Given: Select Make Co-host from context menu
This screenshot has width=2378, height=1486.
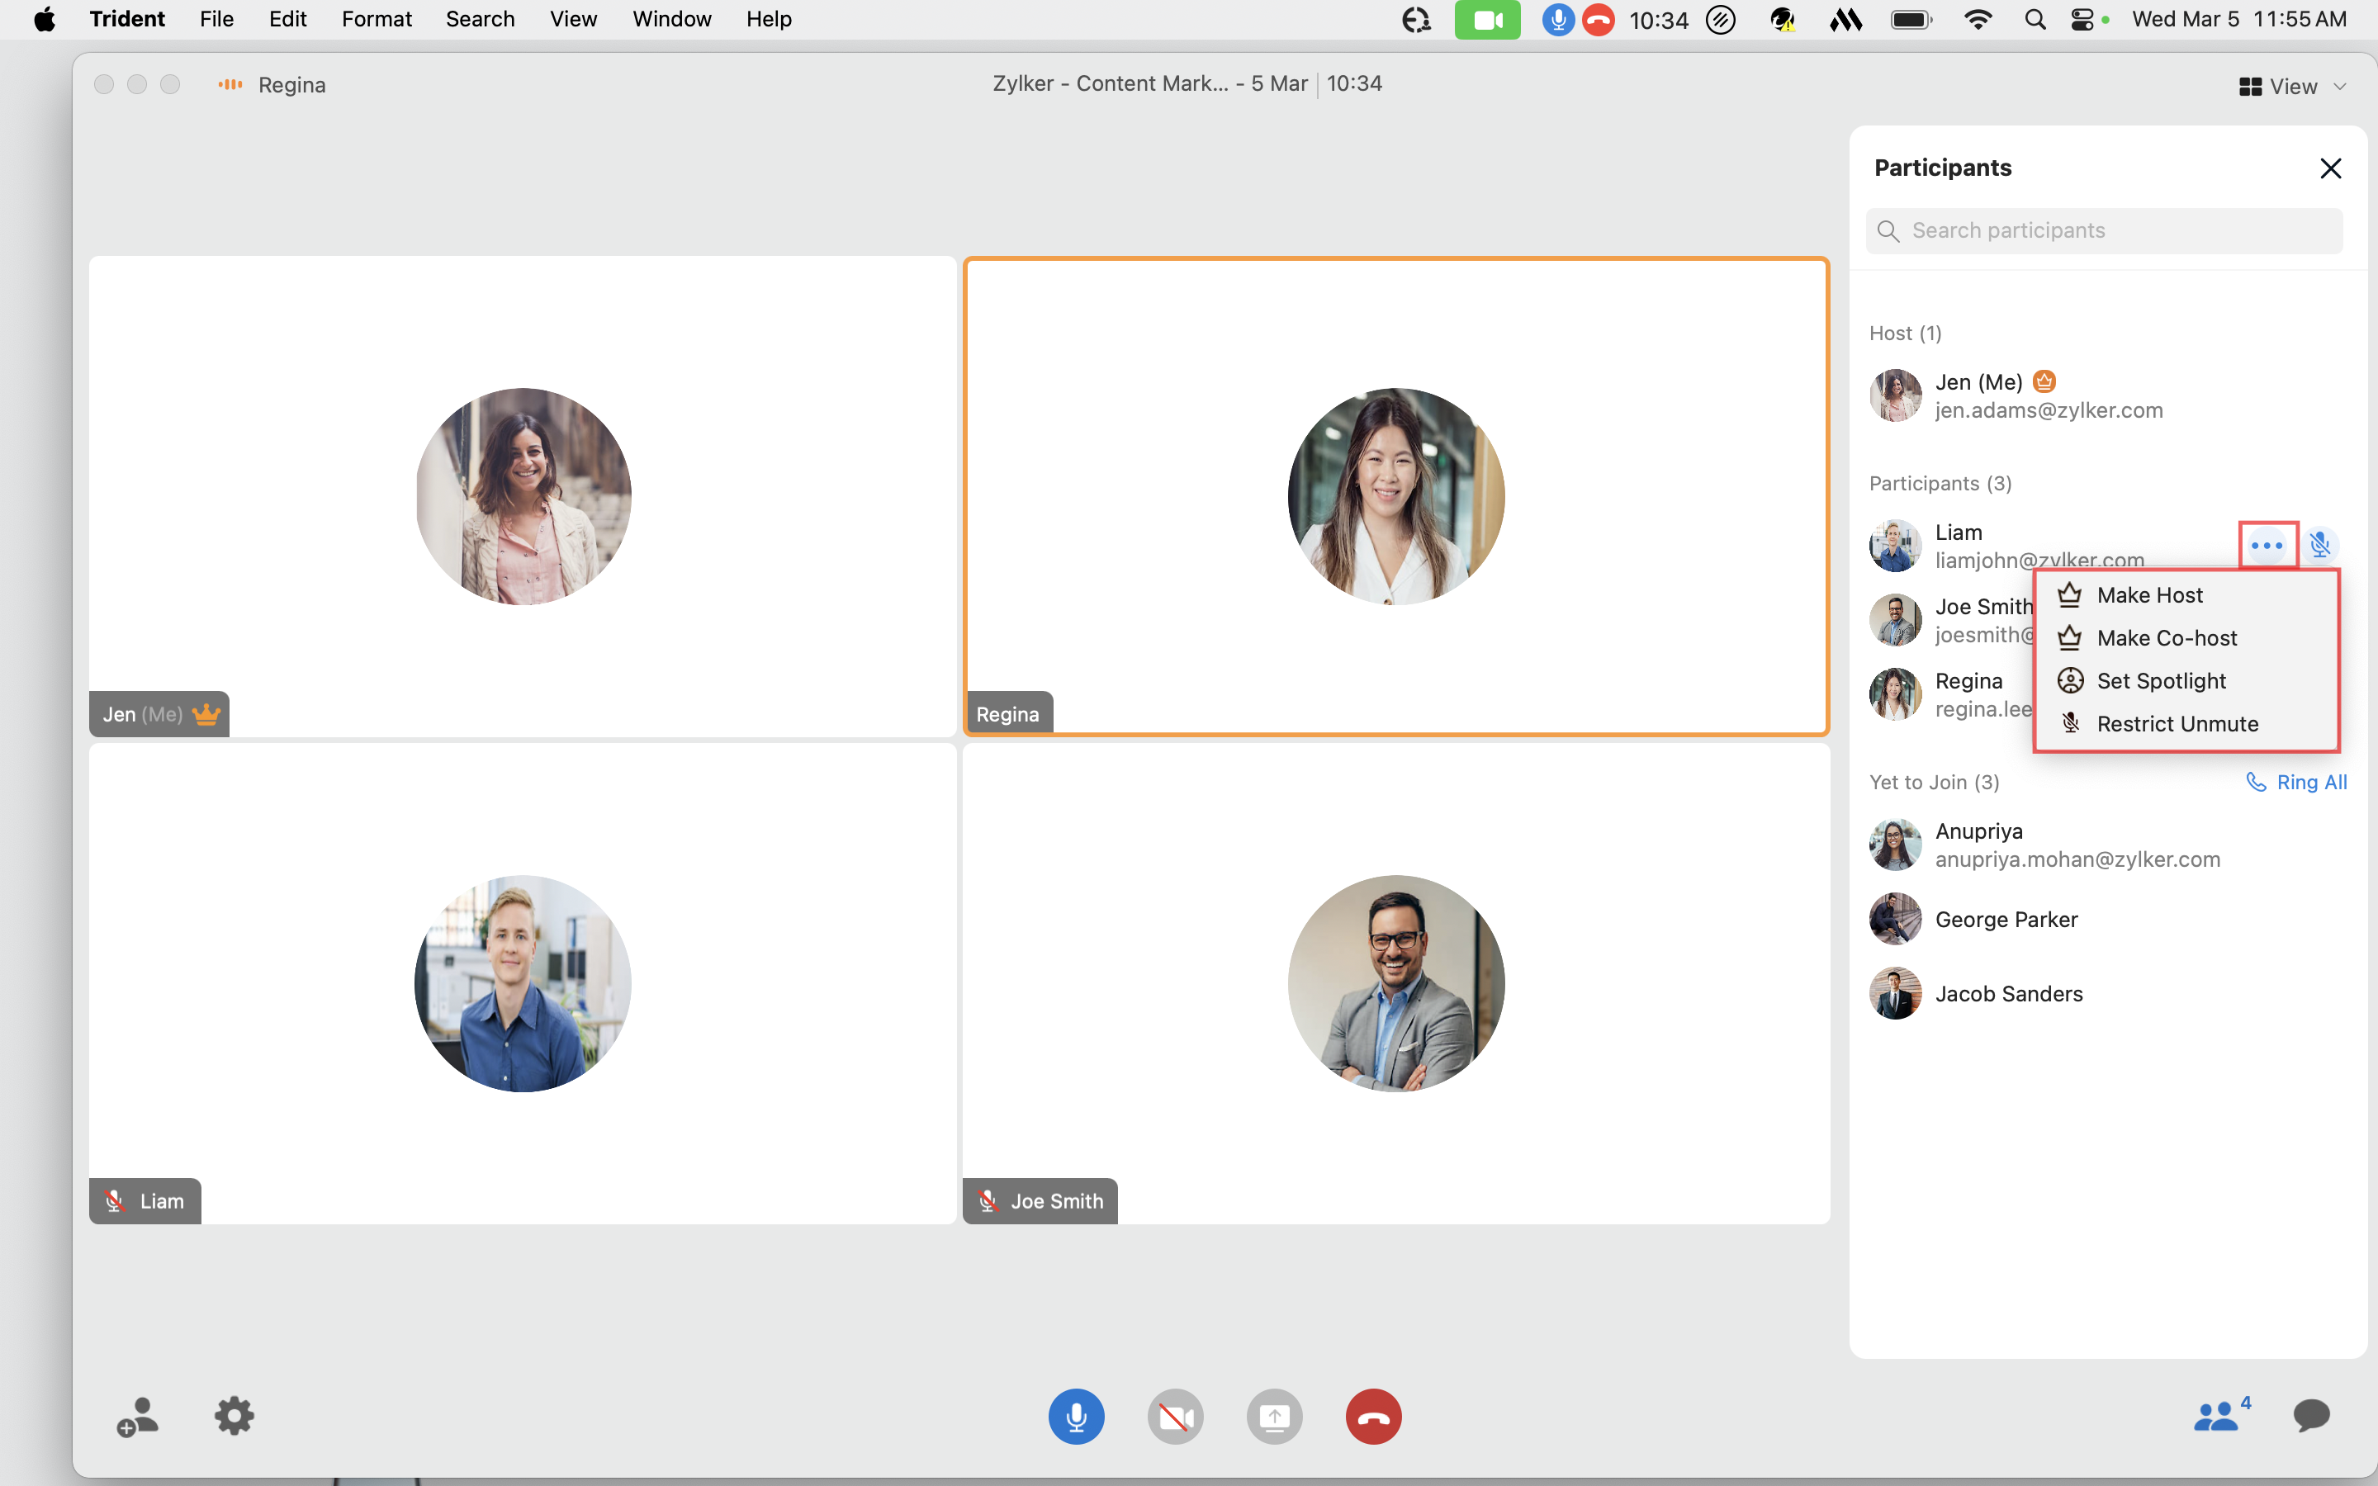Looking at the screenshot, I should (2166, 638).
